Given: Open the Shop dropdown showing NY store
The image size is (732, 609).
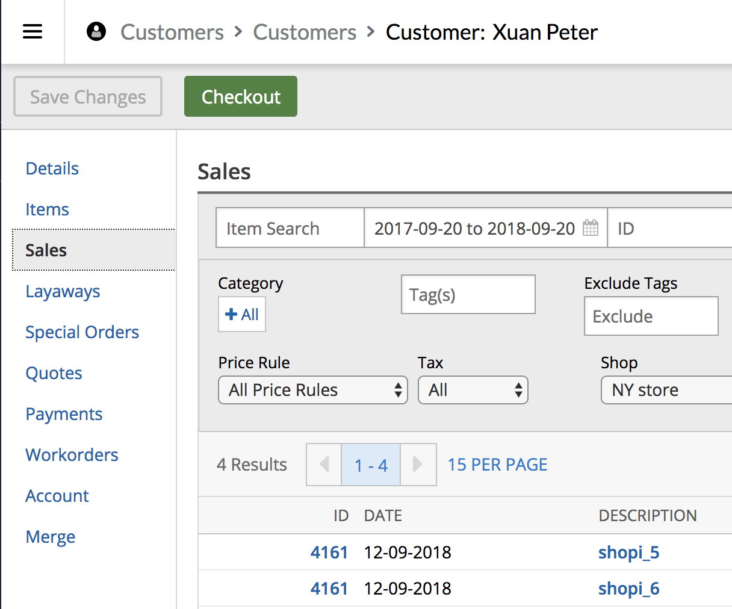Looking at the screenshot, I should [x=665, y=390].
